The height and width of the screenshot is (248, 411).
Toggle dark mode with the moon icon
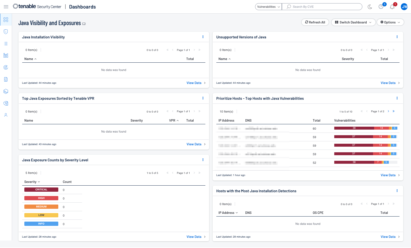[370, 7]
